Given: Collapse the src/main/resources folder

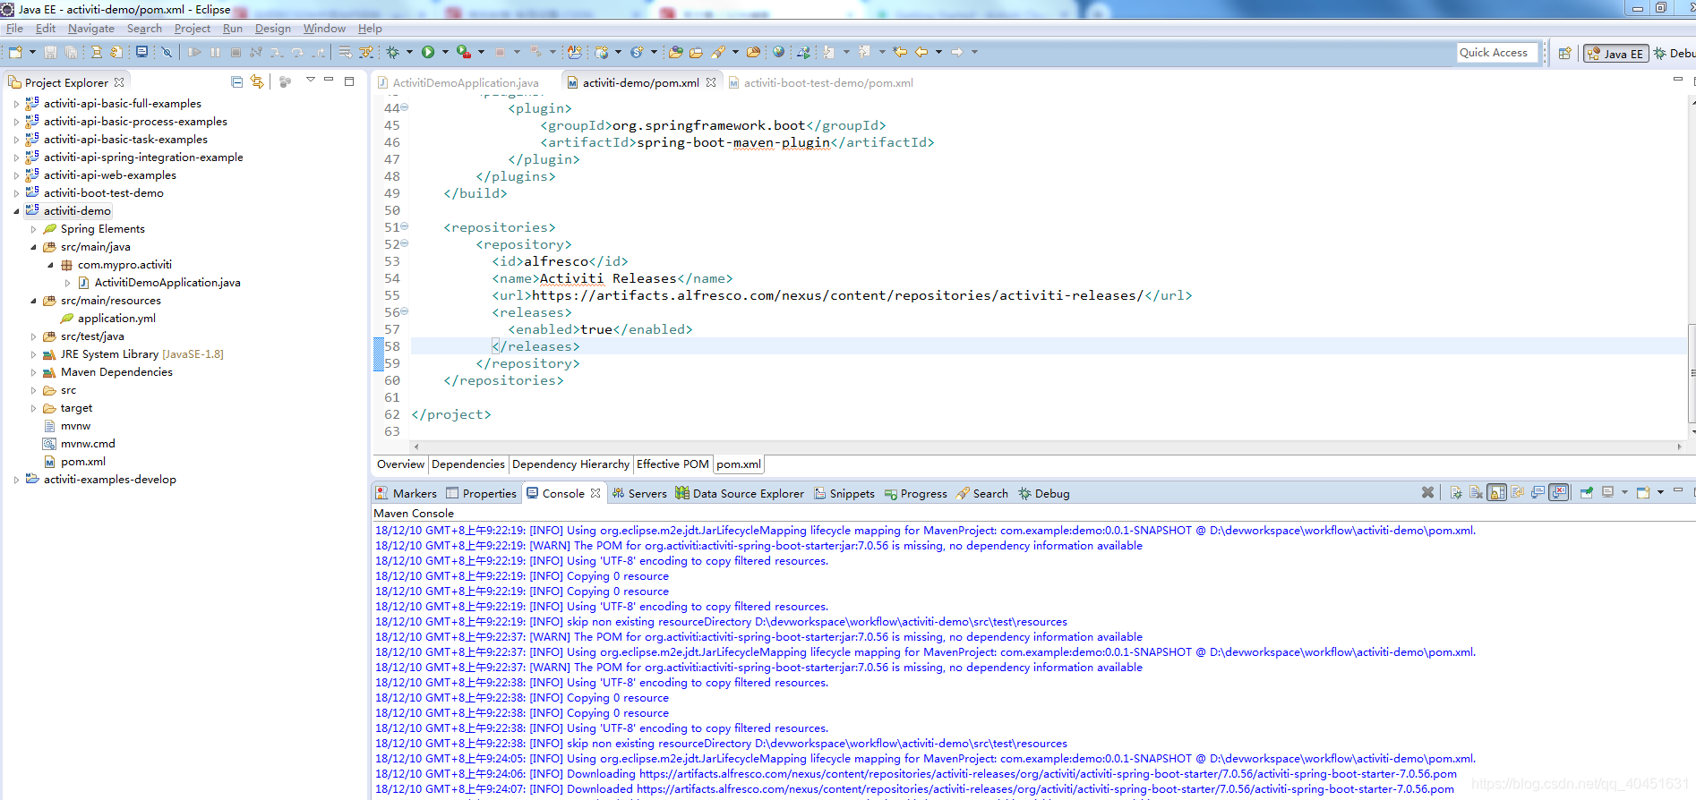Looking at the screenshot, I should (x=33, y=301).
